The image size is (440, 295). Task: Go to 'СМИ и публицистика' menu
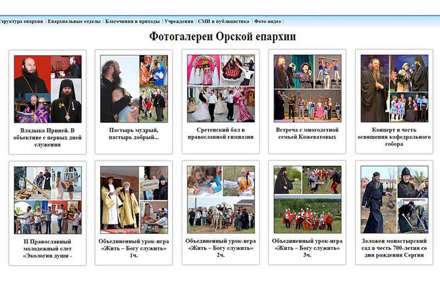(x=224, y=21)
